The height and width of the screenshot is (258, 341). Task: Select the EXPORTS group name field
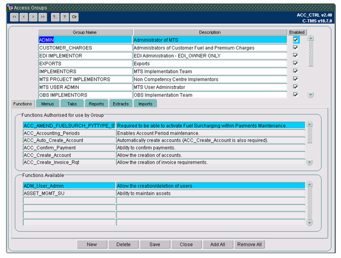[x=85, y=63]
